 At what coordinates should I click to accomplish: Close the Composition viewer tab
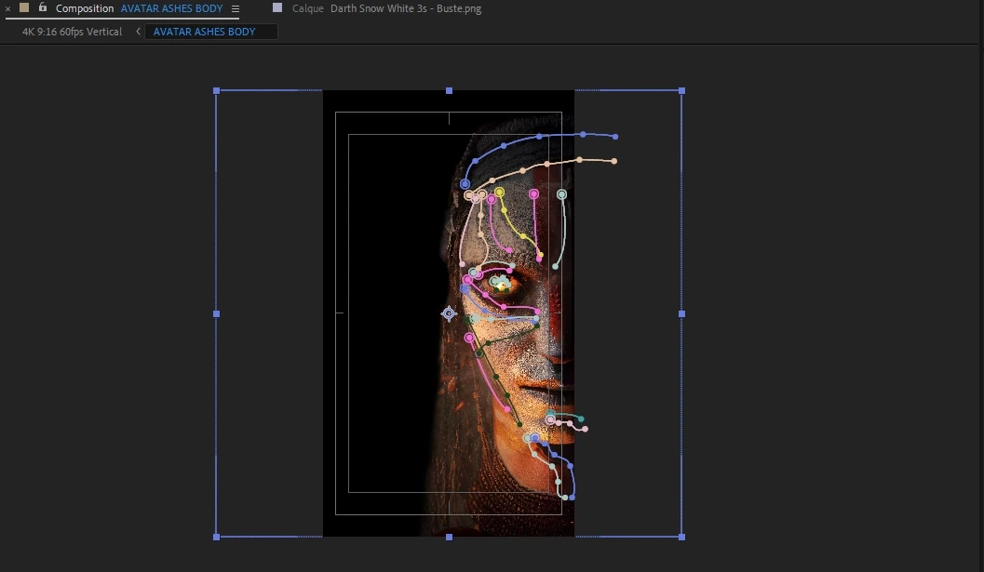tap(8, 8)
